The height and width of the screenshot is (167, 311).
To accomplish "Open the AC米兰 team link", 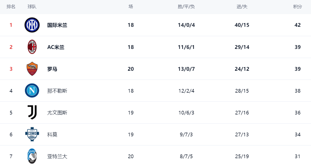I will pyautogui.click(x=56, y=47).
